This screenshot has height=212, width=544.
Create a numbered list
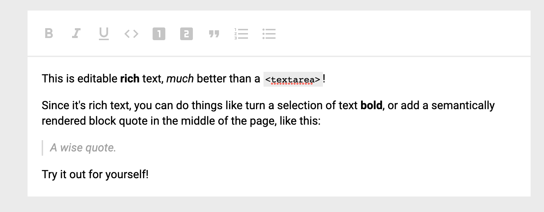click(x=241, y=34)
